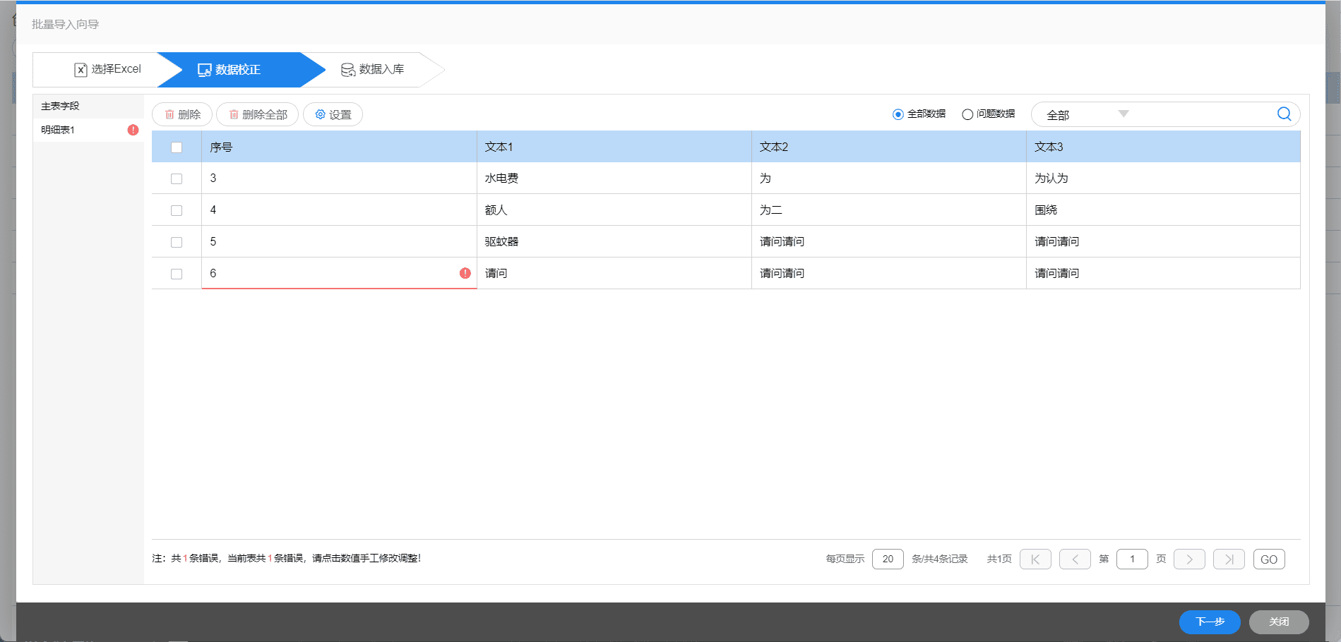Jump to the last page
The image size is (1341, 642).
pos(1229,559)
